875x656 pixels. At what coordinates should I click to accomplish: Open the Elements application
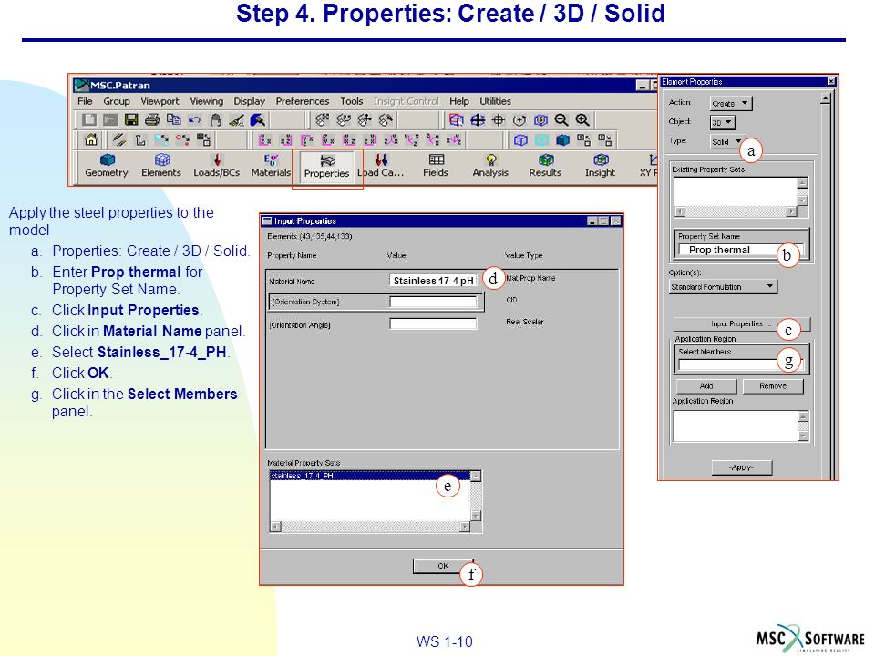click(x=161, y=166)
